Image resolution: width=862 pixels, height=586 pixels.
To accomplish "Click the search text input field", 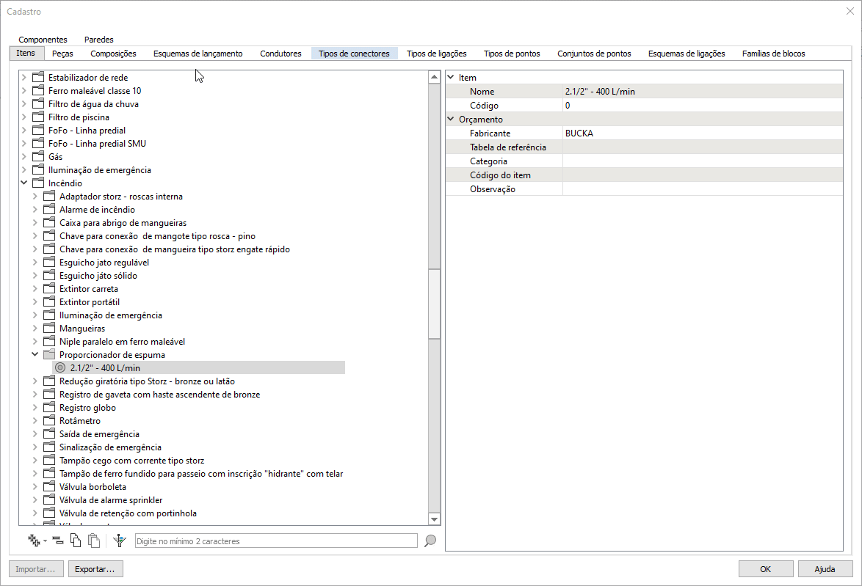I will (x=276, y=541).
